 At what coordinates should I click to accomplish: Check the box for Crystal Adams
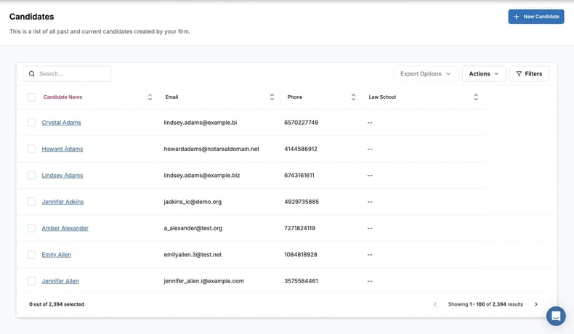tap(31, 123)
